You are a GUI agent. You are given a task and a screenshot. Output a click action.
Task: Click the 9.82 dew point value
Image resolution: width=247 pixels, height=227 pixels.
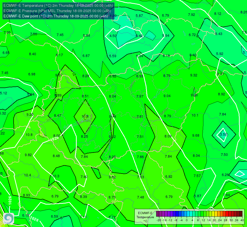coord(28,155)
